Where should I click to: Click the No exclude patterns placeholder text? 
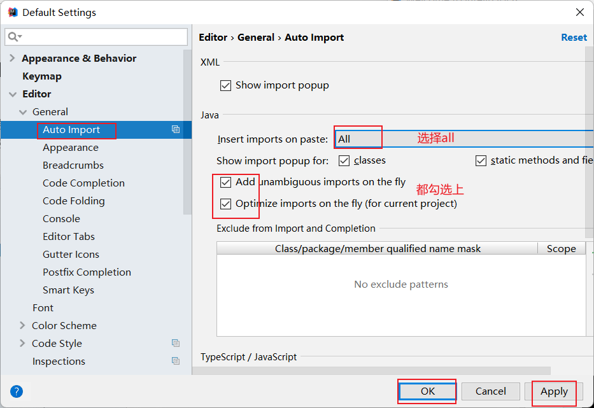pos(401,284)
